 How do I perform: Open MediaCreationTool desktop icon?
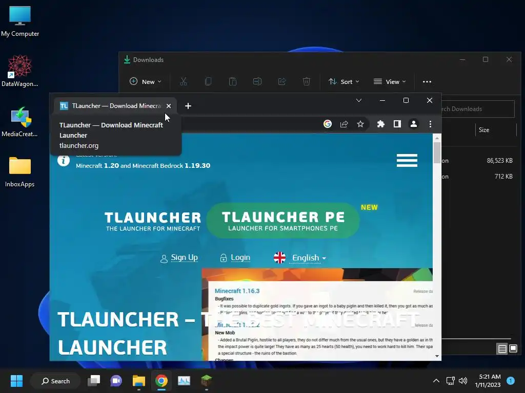tap(20, 122)
